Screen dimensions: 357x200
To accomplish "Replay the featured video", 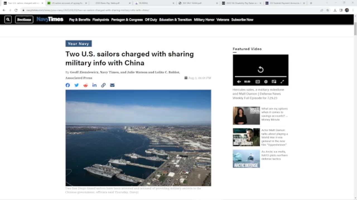I will [260, 69].
